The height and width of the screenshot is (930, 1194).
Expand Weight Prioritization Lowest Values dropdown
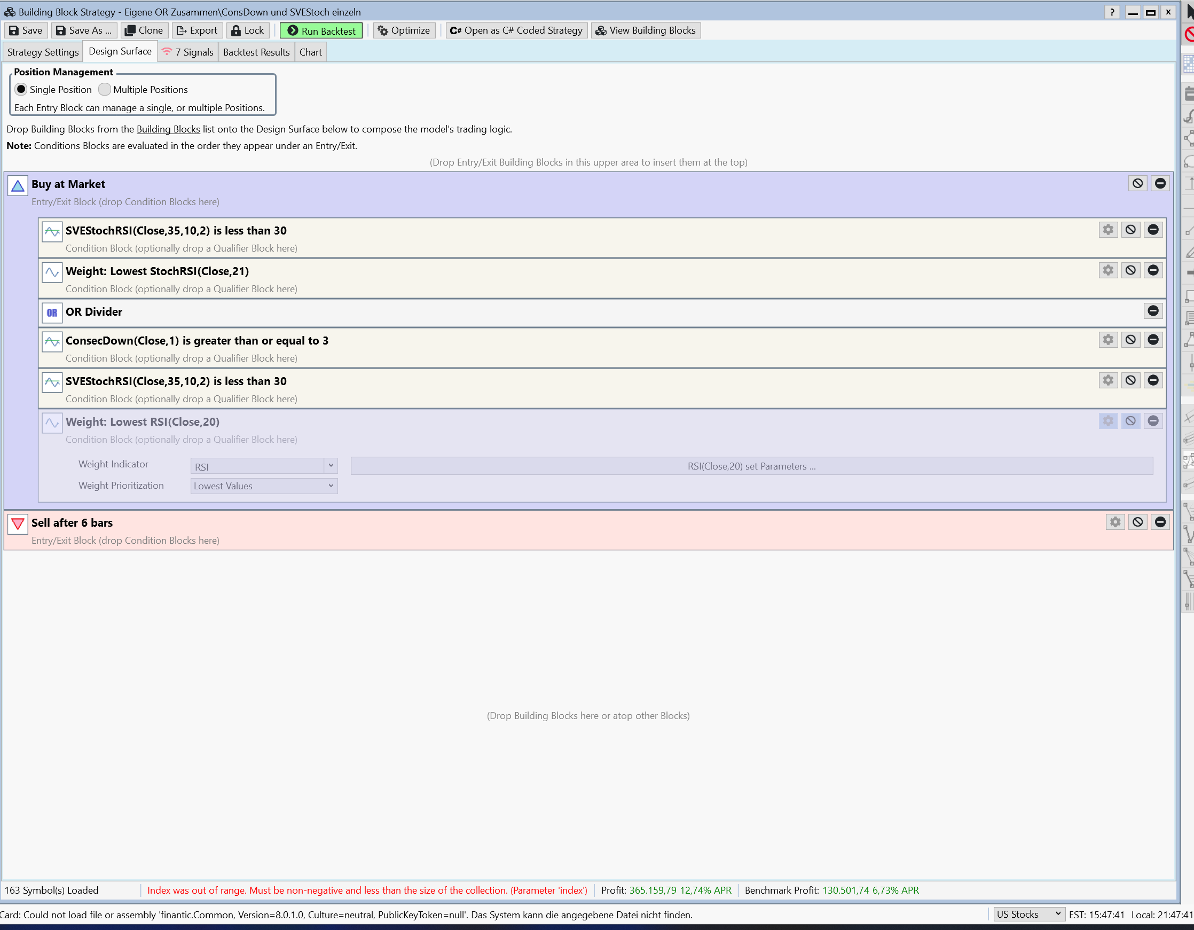coord(264,486)
